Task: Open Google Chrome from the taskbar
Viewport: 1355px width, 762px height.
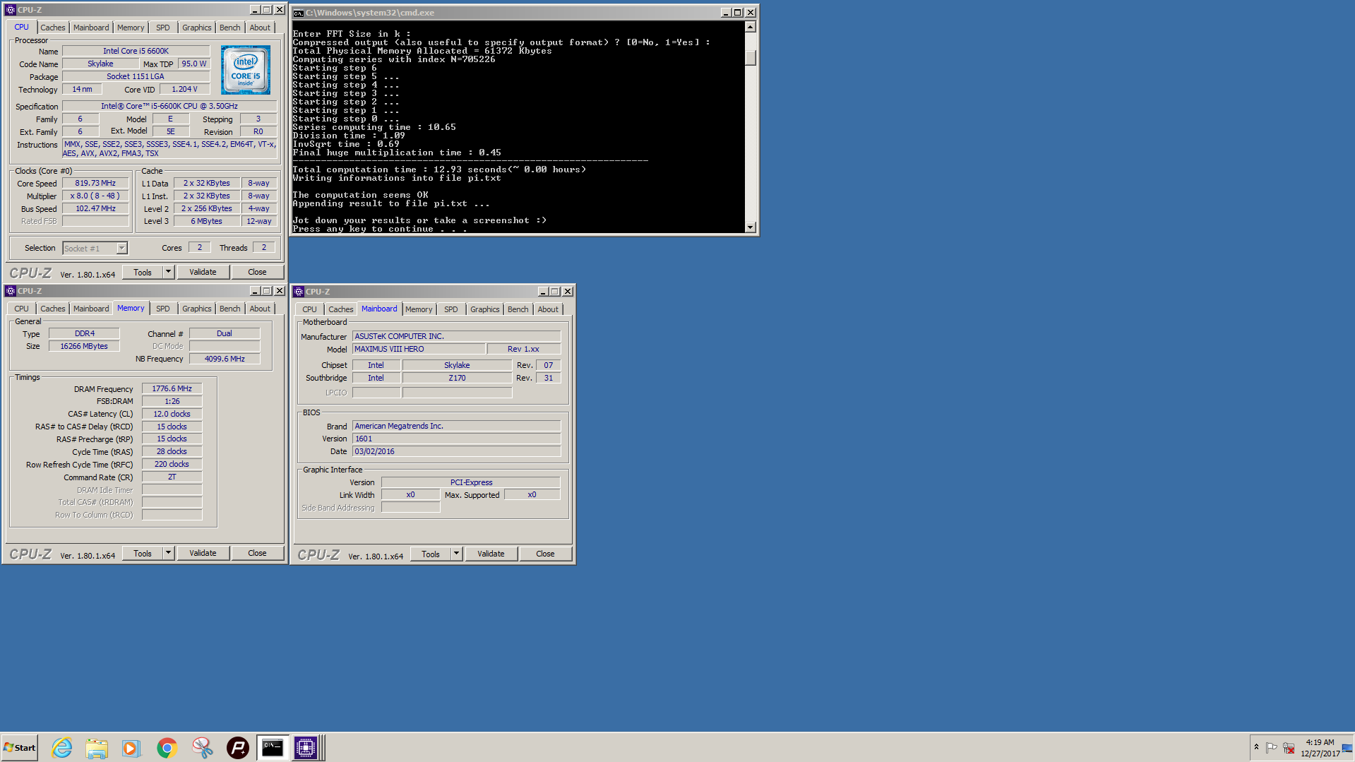Action: pyautogui.click(x=167, y=748)
